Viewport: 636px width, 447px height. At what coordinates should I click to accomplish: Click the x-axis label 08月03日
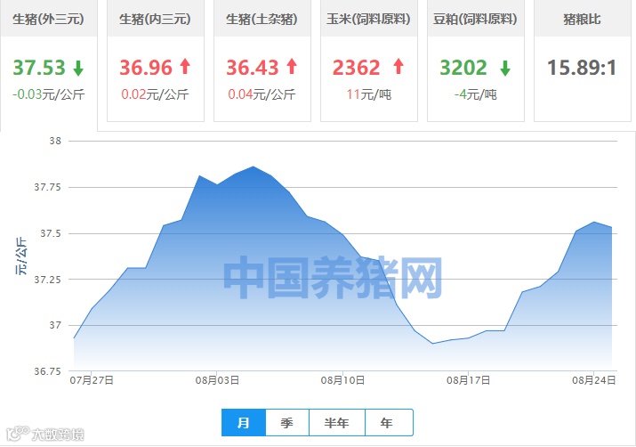coord(217,380)
